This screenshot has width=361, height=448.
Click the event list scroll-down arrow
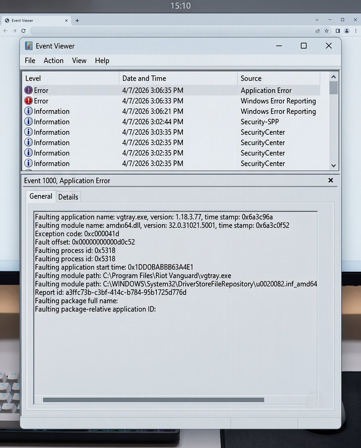click(333, 165)
